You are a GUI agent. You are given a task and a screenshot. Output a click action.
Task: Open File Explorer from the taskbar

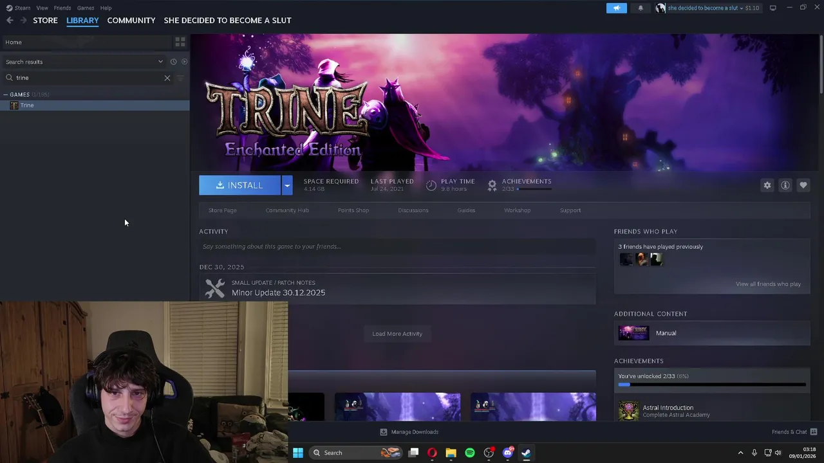(x=451, y=453)
